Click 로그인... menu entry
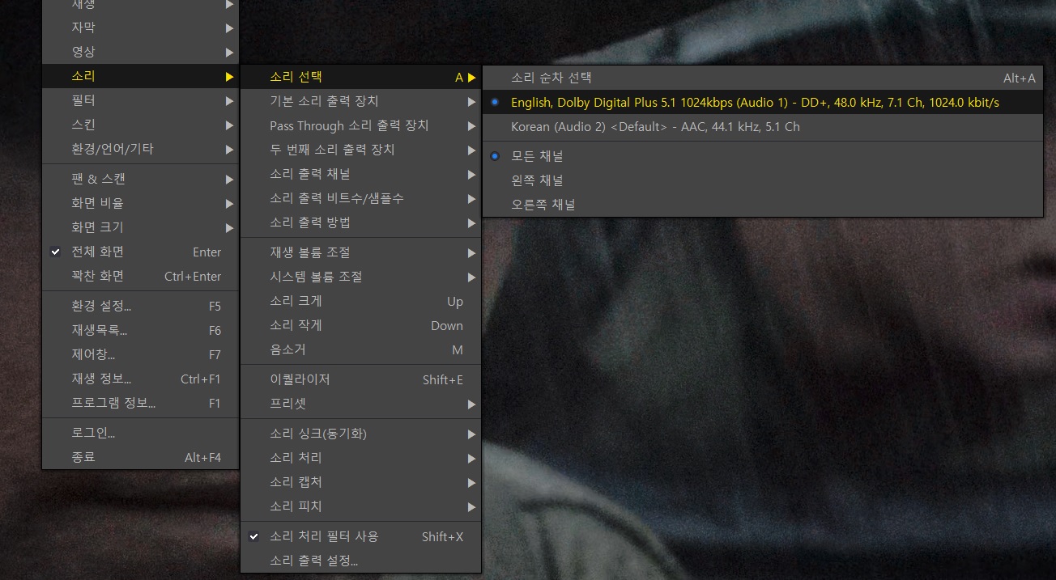The width and height of the screenshot is (1056, 580). pos(93,433)
